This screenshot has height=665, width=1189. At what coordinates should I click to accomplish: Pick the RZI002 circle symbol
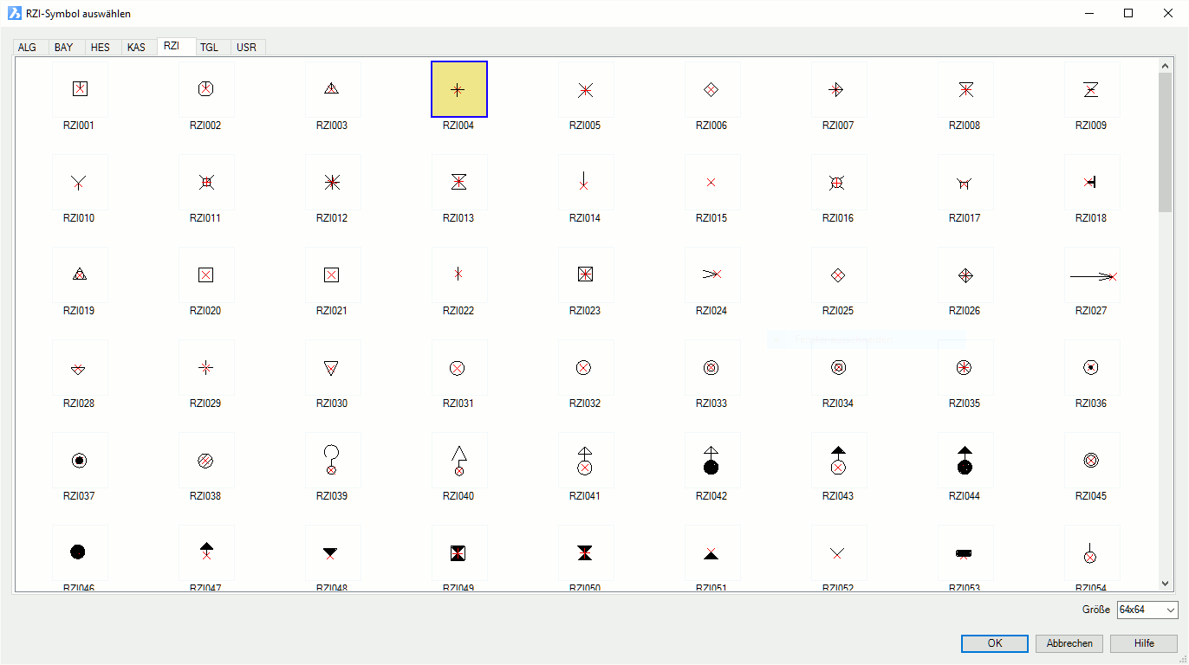coord(206,89)
